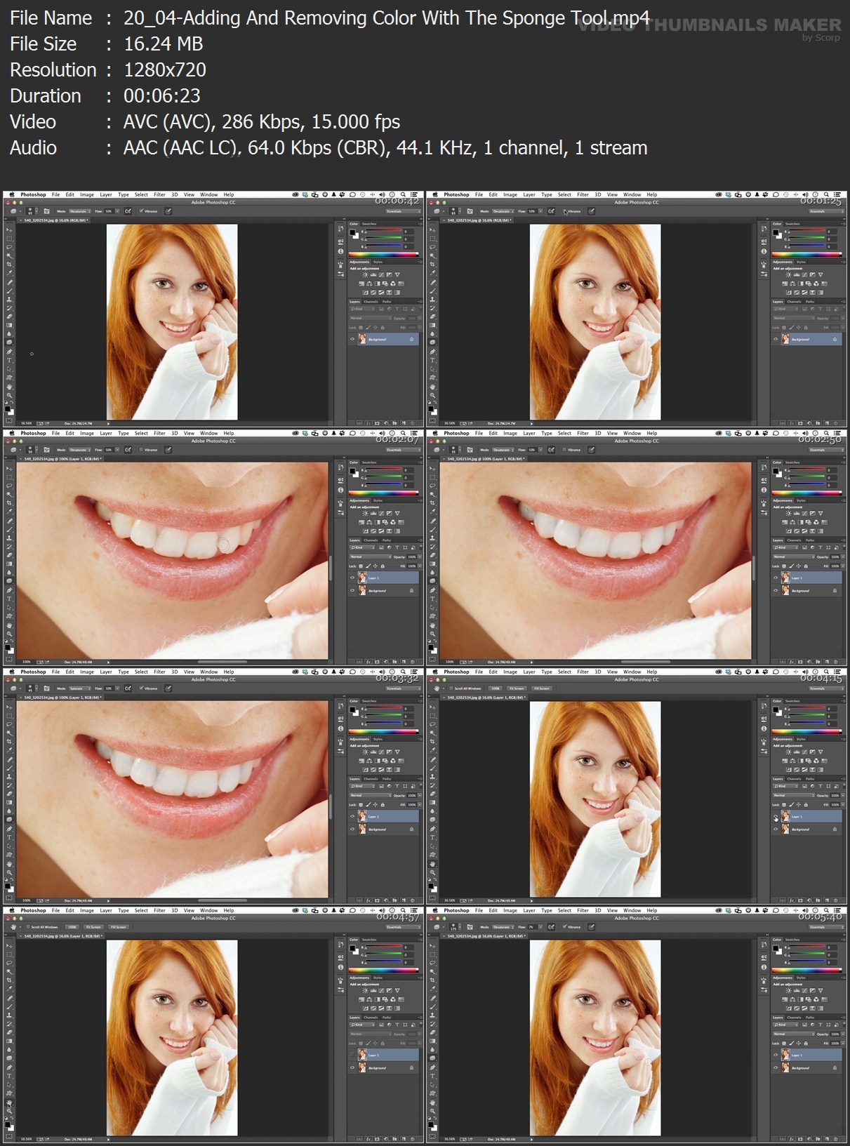Select the Eraser tool in the 00:02:07 frame
This screenshot has width=850, height=1146.
[9, 555]
